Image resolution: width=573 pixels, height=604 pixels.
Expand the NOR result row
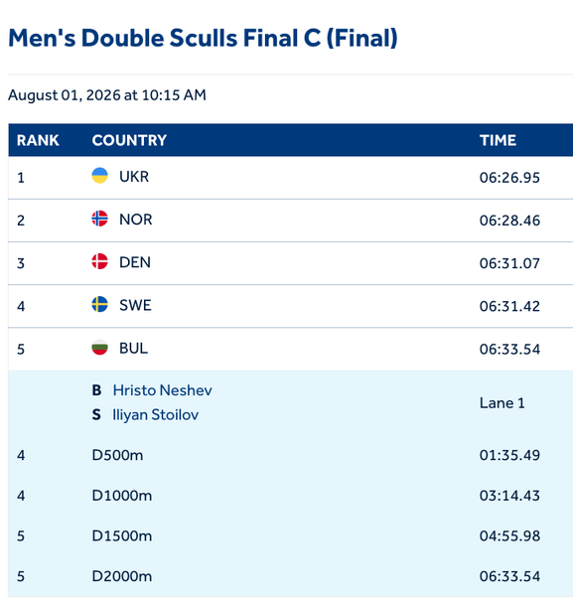[291, 221]
